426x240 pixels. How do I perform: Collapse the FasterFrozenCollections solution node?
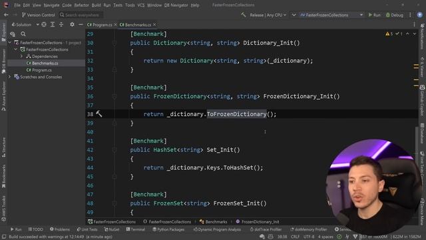click(x=10, y=43)
